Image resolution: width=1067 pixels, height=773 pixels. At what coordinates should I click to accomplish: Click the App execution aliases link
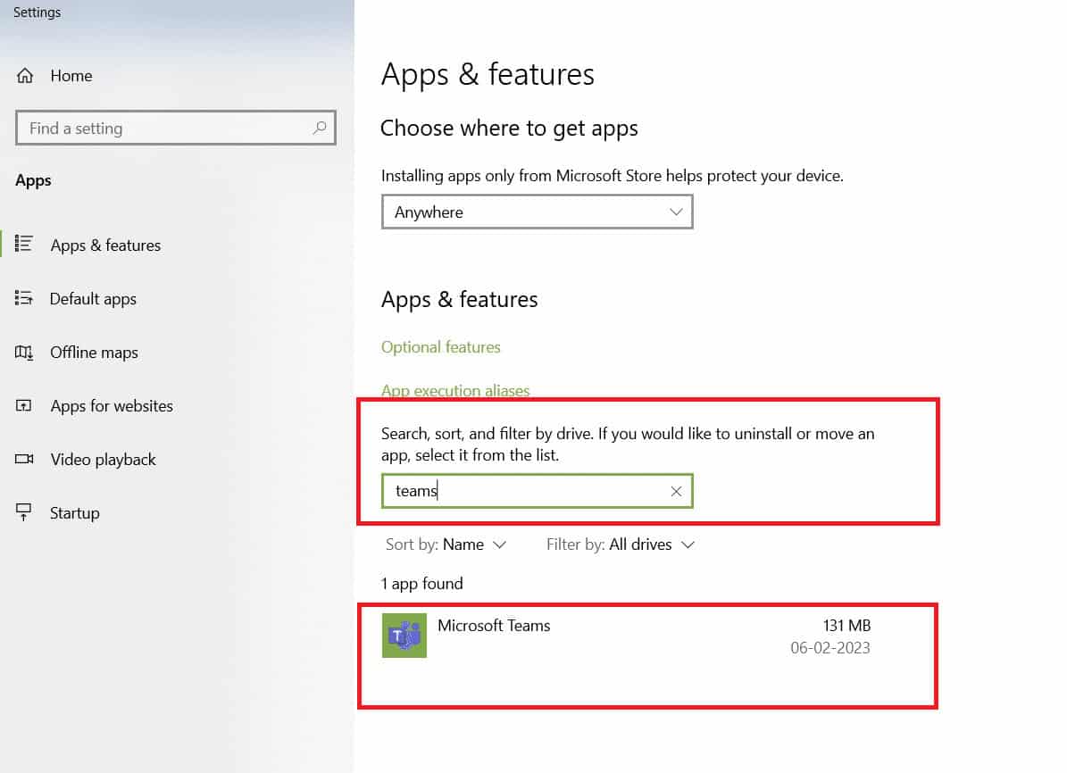pyautogui.click(x=455, y=390)
